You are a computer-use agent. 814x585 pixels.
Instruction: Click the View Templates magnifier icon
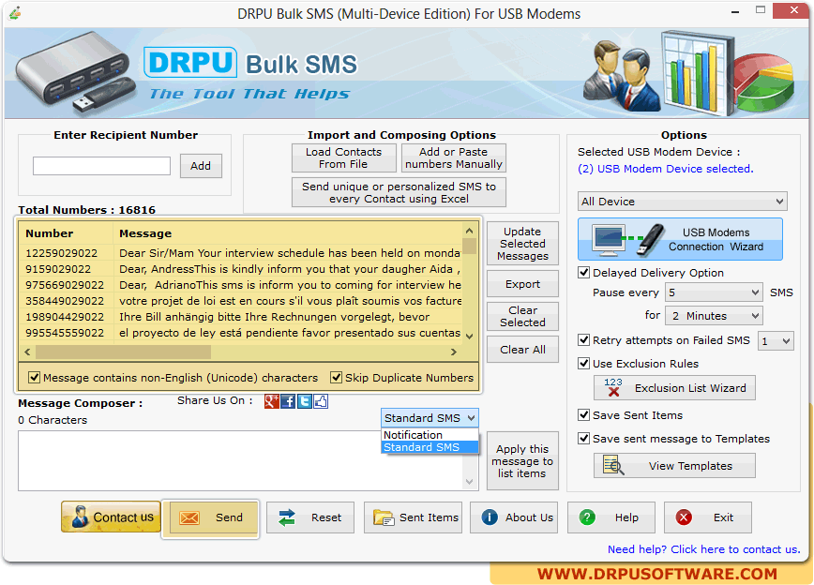[613, 466]
